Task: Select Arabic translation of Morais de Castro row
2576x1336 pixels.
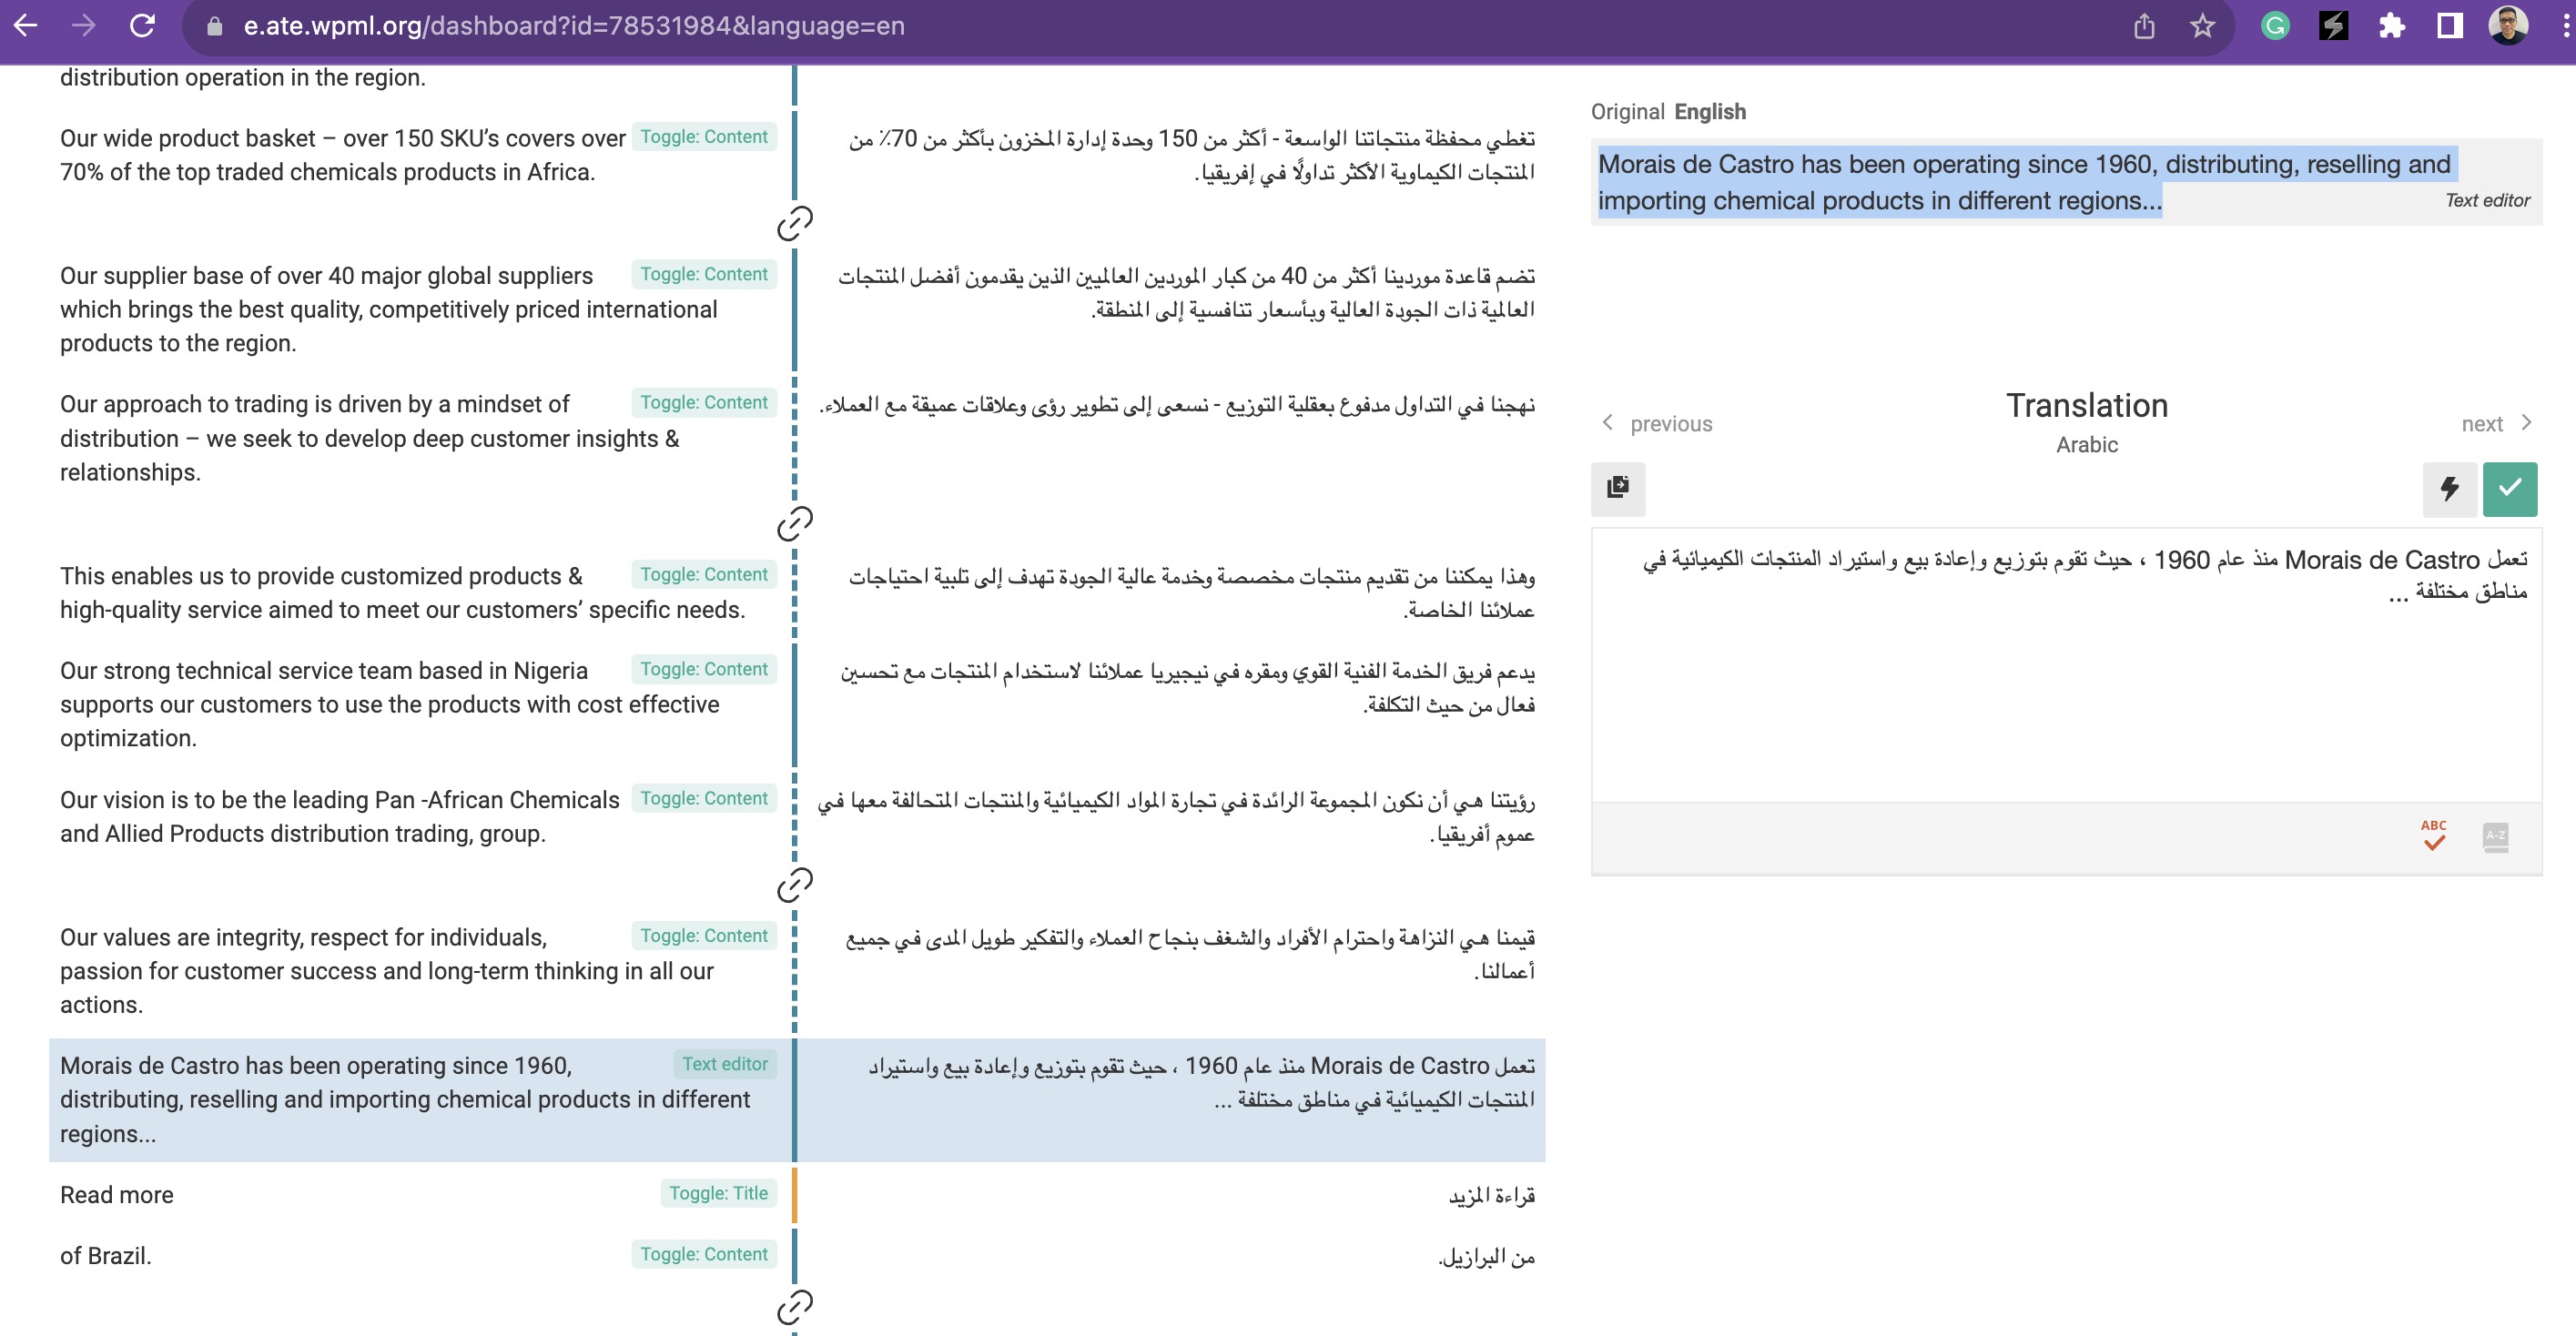Action: pyautogui.click(x=1201, y=1083)
